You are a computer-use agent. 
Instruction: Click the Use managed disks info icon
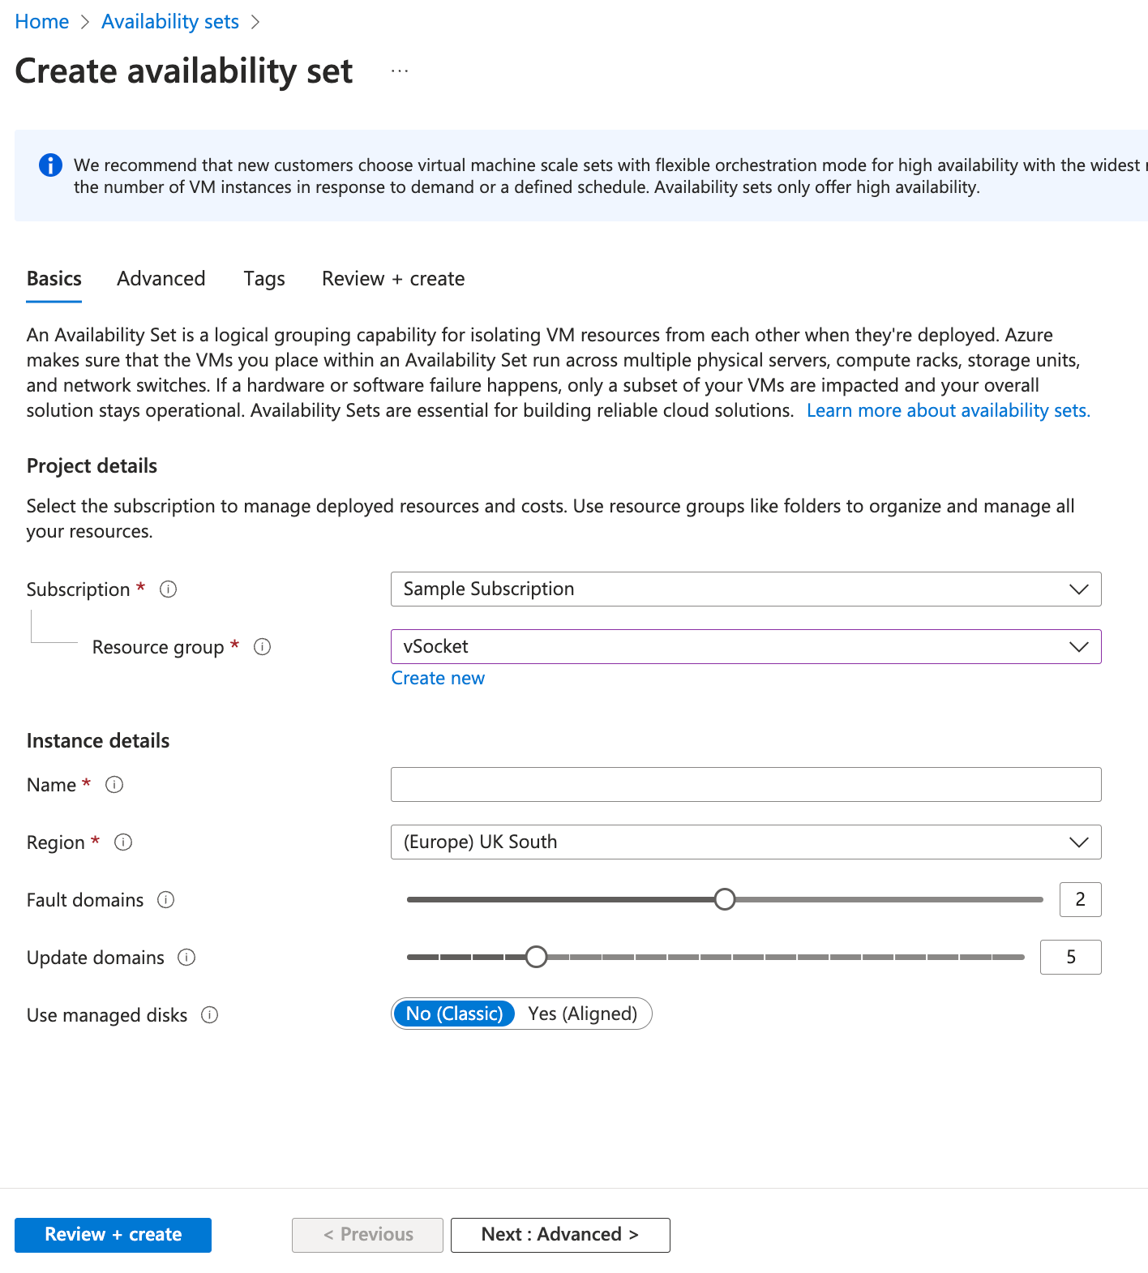pos(209,1015)
